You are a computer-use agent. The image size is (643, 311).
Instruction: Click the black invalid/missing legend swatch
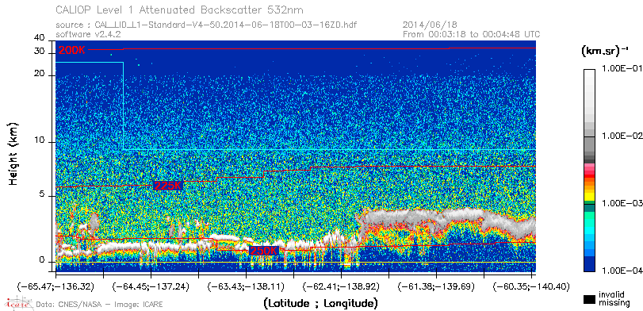coord(589,300)
